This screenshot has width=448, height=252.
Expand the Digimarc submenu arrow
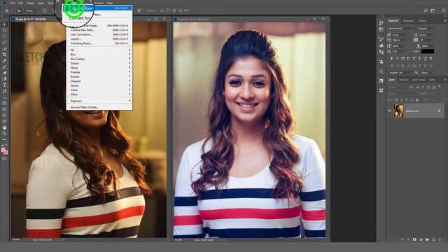tap(129, 101)
